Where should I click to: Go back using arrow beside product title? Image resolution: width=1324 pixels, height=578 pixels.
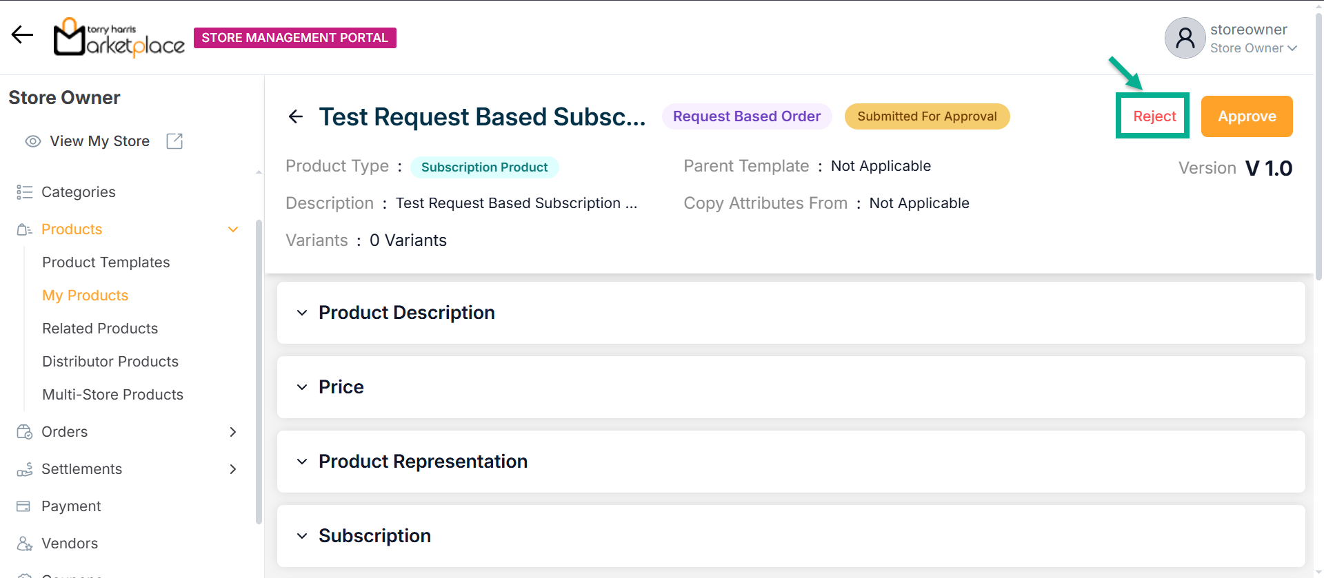296,117
